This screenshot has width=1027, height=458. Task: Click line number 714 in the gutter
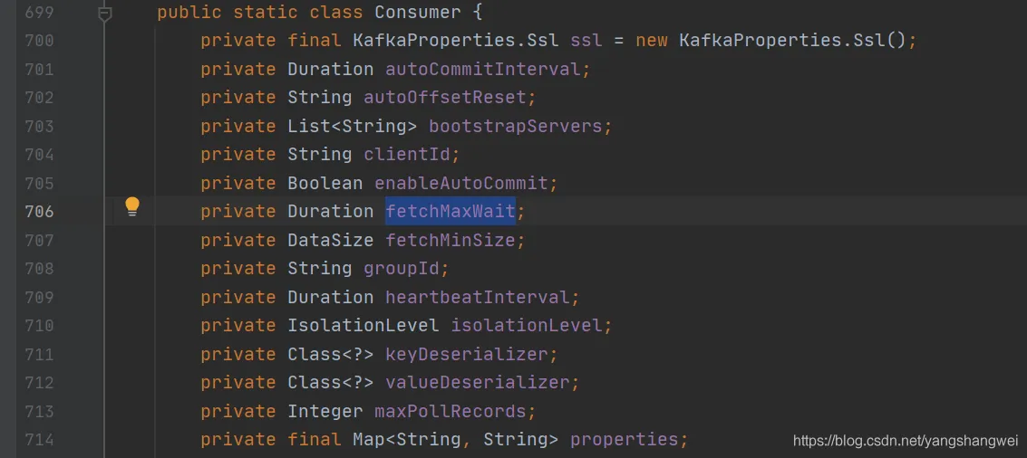click(39, 440)
